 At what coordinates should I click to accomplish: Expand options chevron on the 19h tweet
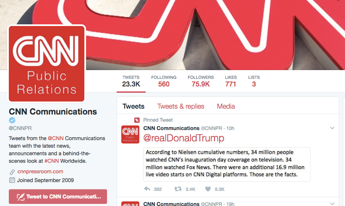(332, 203)
